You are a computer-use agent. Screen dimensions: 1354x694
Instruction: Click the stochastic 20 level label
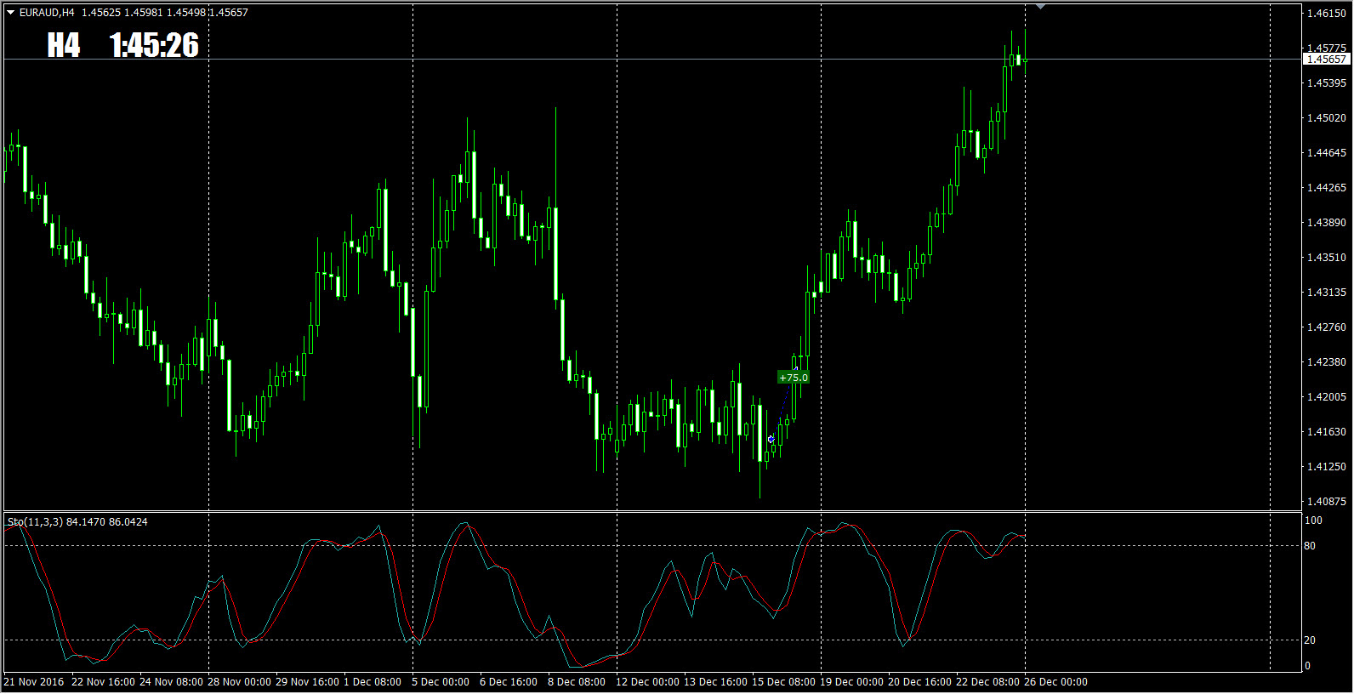pos(1311,640)
